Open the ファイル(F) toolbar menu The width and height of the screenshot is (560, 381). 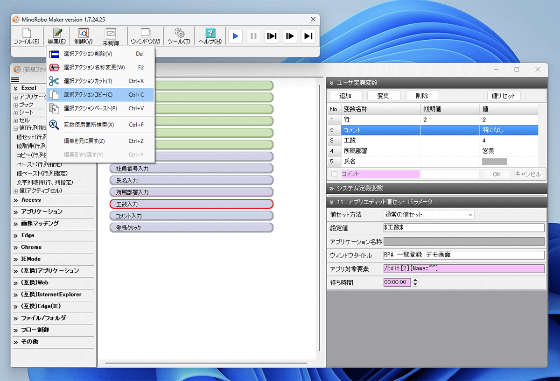pos(27,36)
